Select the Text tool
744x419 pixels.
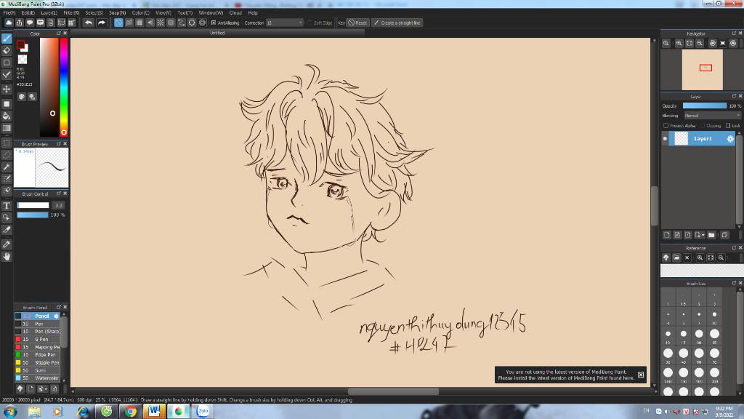[x=7, y=205]
